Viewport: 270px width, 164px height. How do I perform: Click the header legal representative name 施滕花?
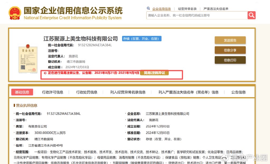click(x=73, y=56)
